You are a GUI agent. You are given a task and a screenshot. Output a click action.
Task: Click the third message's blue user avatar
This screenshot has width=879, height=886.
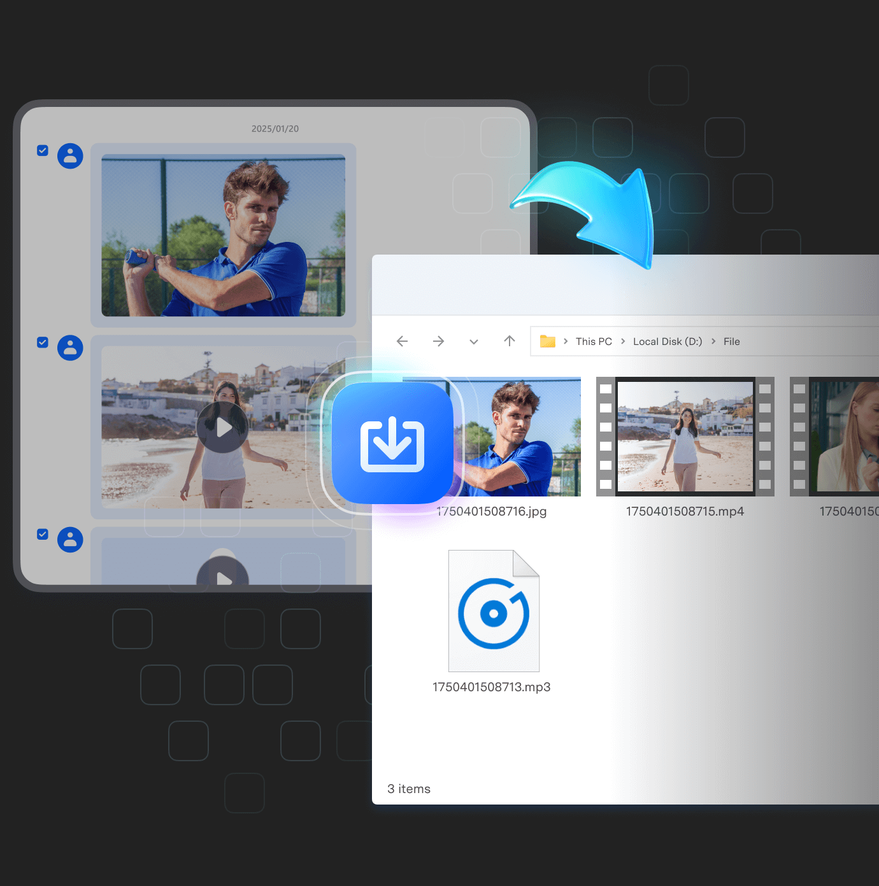(x=70, y=540)
